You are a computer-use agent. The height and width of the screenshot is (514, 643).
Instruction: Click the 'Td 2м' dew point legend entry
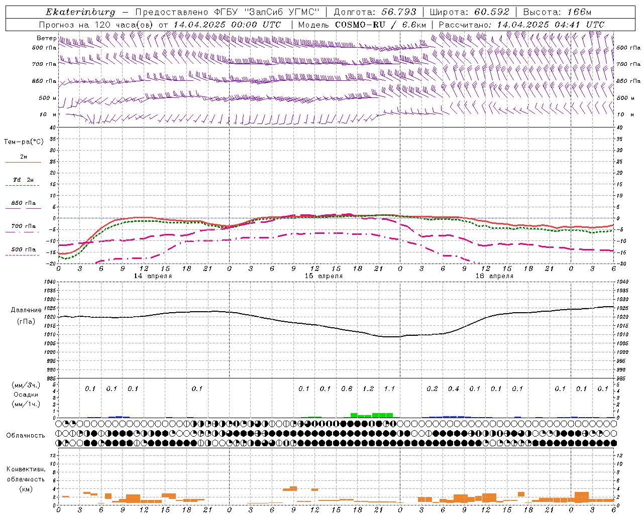pos(23,180)
